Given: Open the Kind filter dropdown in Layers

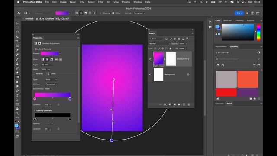Looking at the screenshot, I should pos(156,39).
